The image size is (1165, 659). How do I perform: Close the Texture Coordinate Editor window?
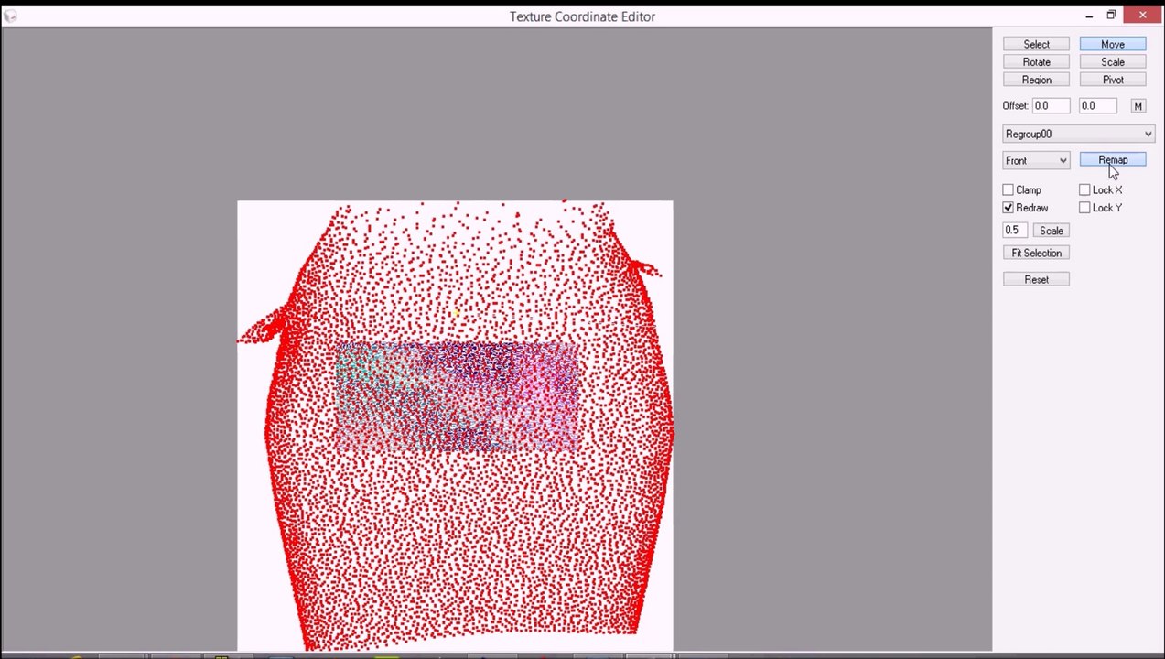(x=1143, y=16)
